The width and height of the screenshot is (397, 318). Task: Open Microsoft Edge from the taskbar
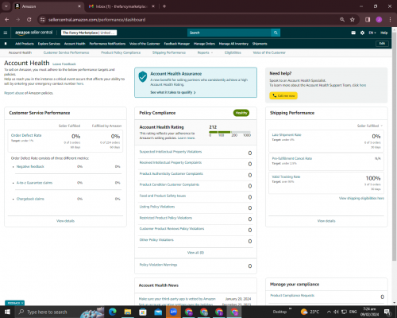[x=113, y=312]
